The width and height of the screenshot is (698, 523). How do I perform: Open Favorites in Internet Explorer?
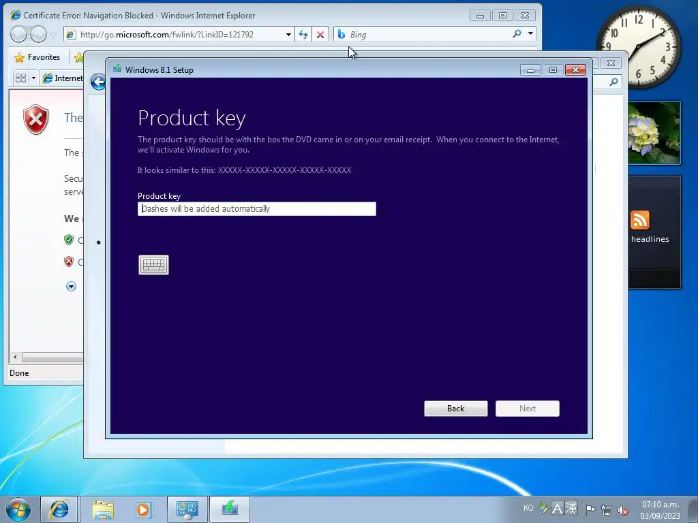pyautogui.click(x=37, y=57)
